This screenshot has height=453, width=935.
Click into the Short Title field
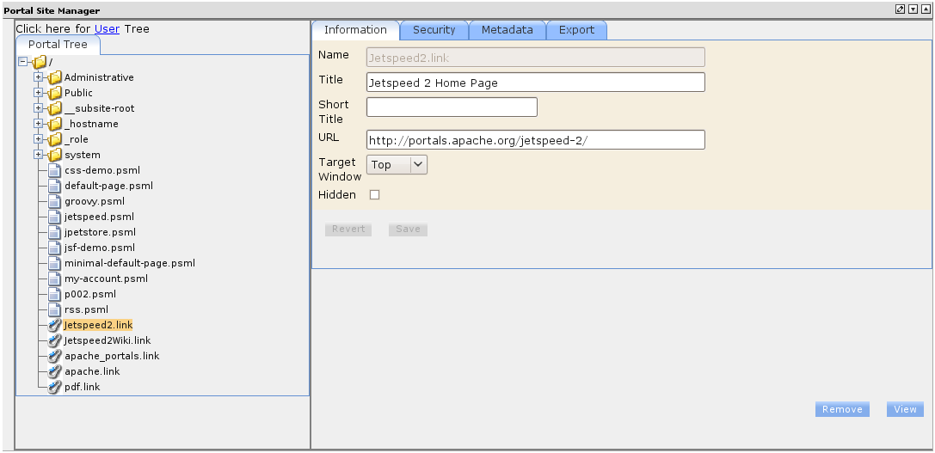tap(452, 107)
